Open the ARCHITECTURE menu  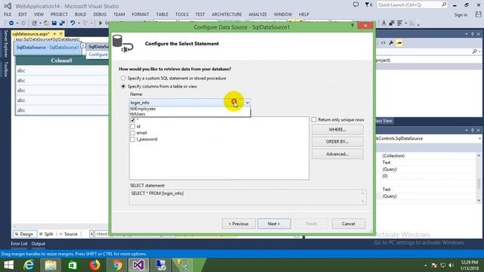point(227,14)
